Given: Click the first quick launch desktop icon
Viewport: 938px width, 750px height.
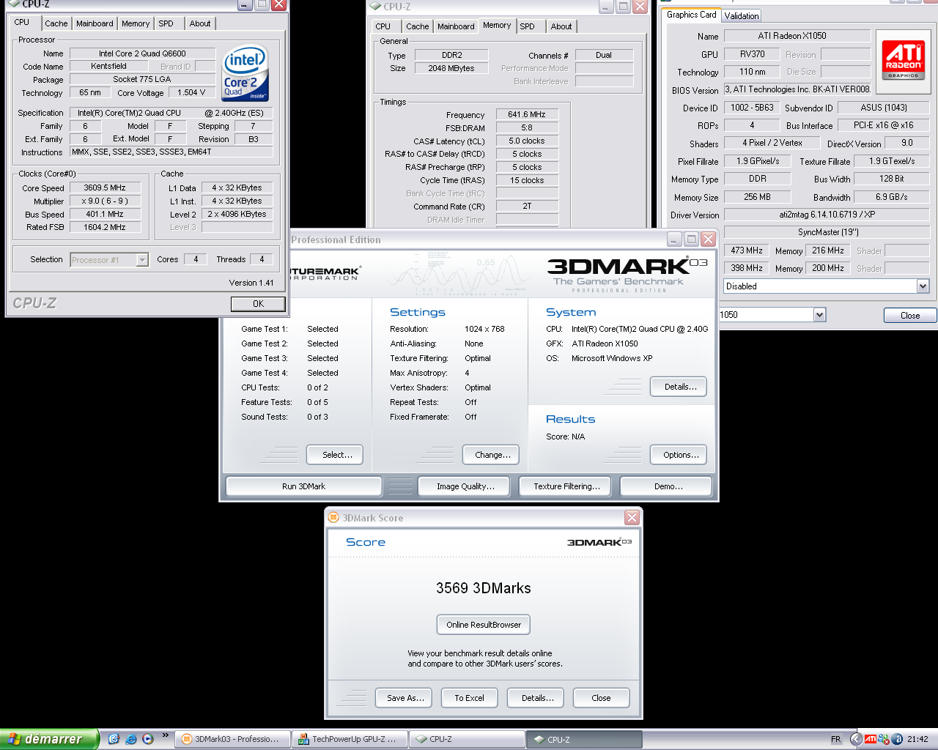Looking at the screenshot, I should (x=114, y=739).
